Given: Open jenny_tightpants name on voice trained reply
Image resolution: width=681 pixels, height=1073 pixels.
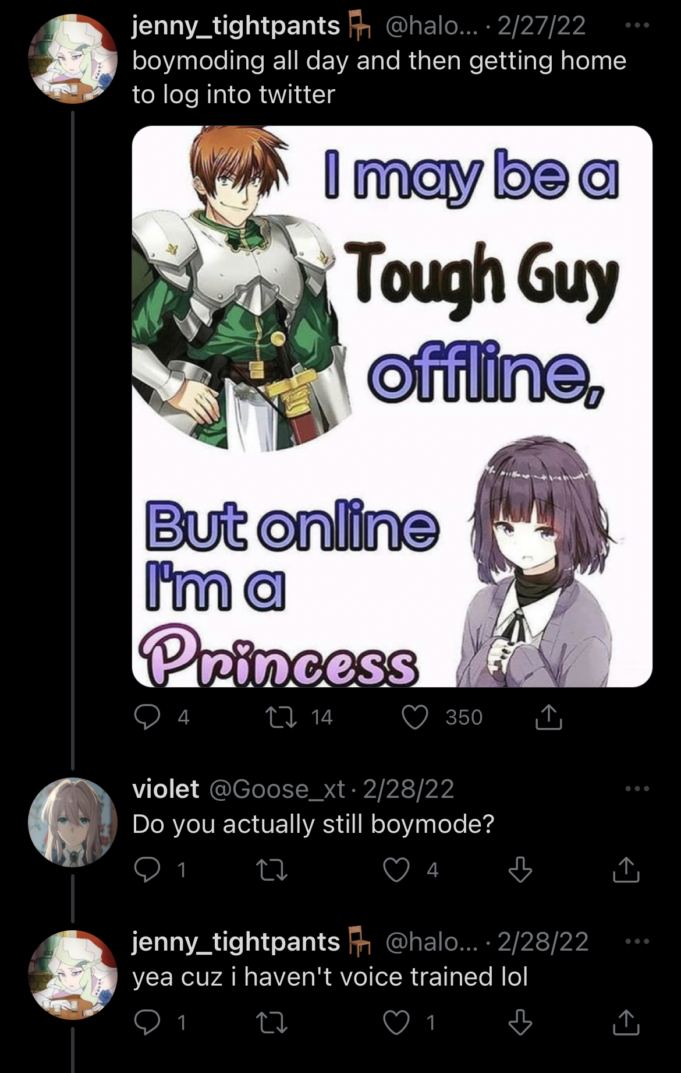Looking at the screenshot, I should (x=236, y=942).
